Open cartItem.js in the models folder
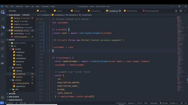This screenshot has height=105, width=188. point(20,52)
